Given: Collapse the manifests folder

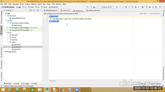Looking at the screenshot, I should [6, 16].
